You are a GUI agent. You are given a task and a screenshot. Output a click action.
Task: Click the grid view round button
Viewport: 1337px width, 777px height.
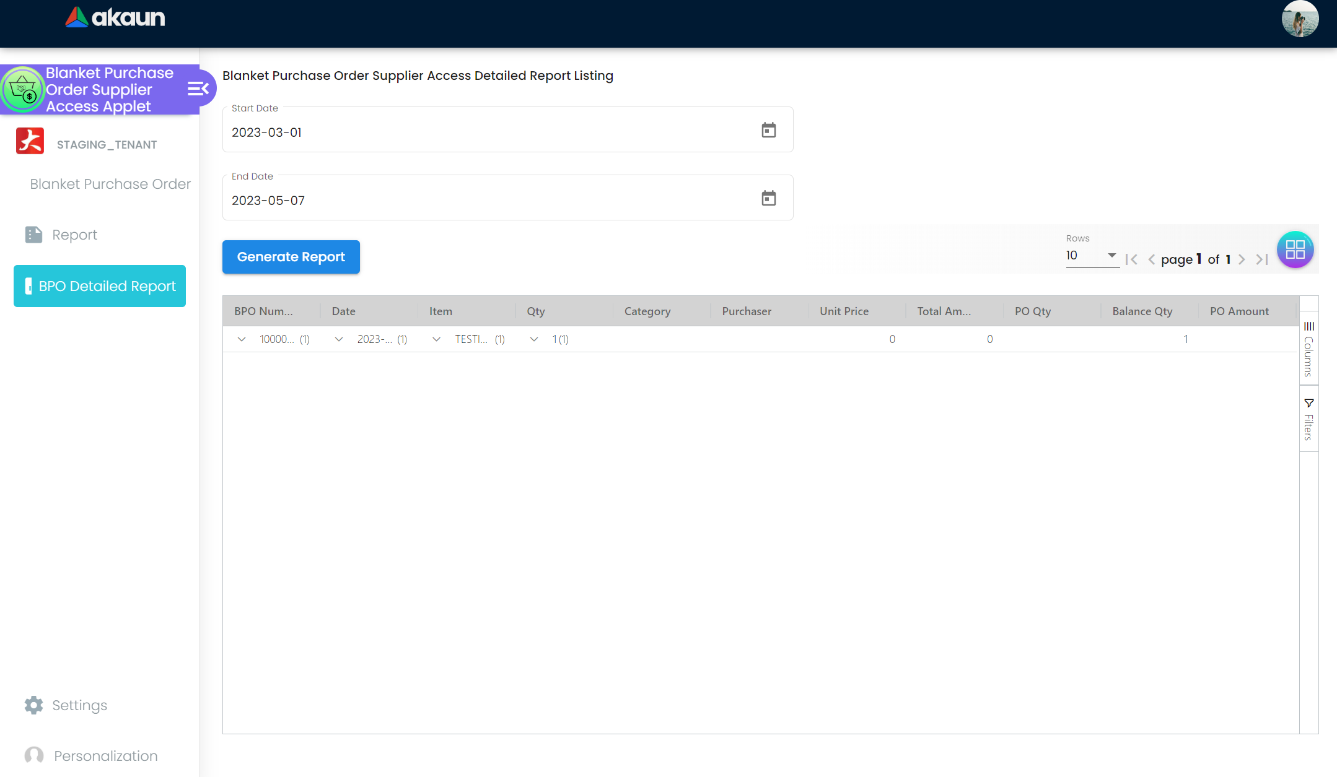1295,250
